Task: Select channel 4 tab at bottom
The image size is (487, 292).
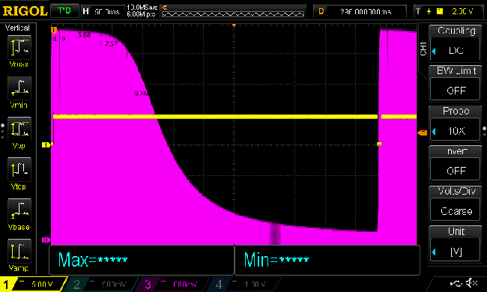Action: point(243,284)
